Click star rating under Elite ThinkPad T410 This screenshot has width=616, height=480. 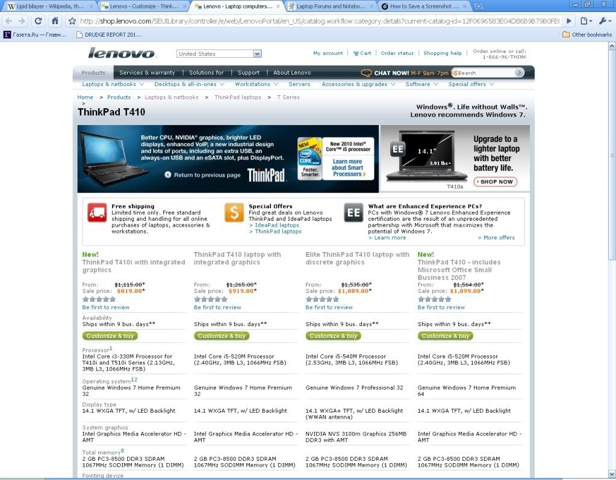coord(322,299)
